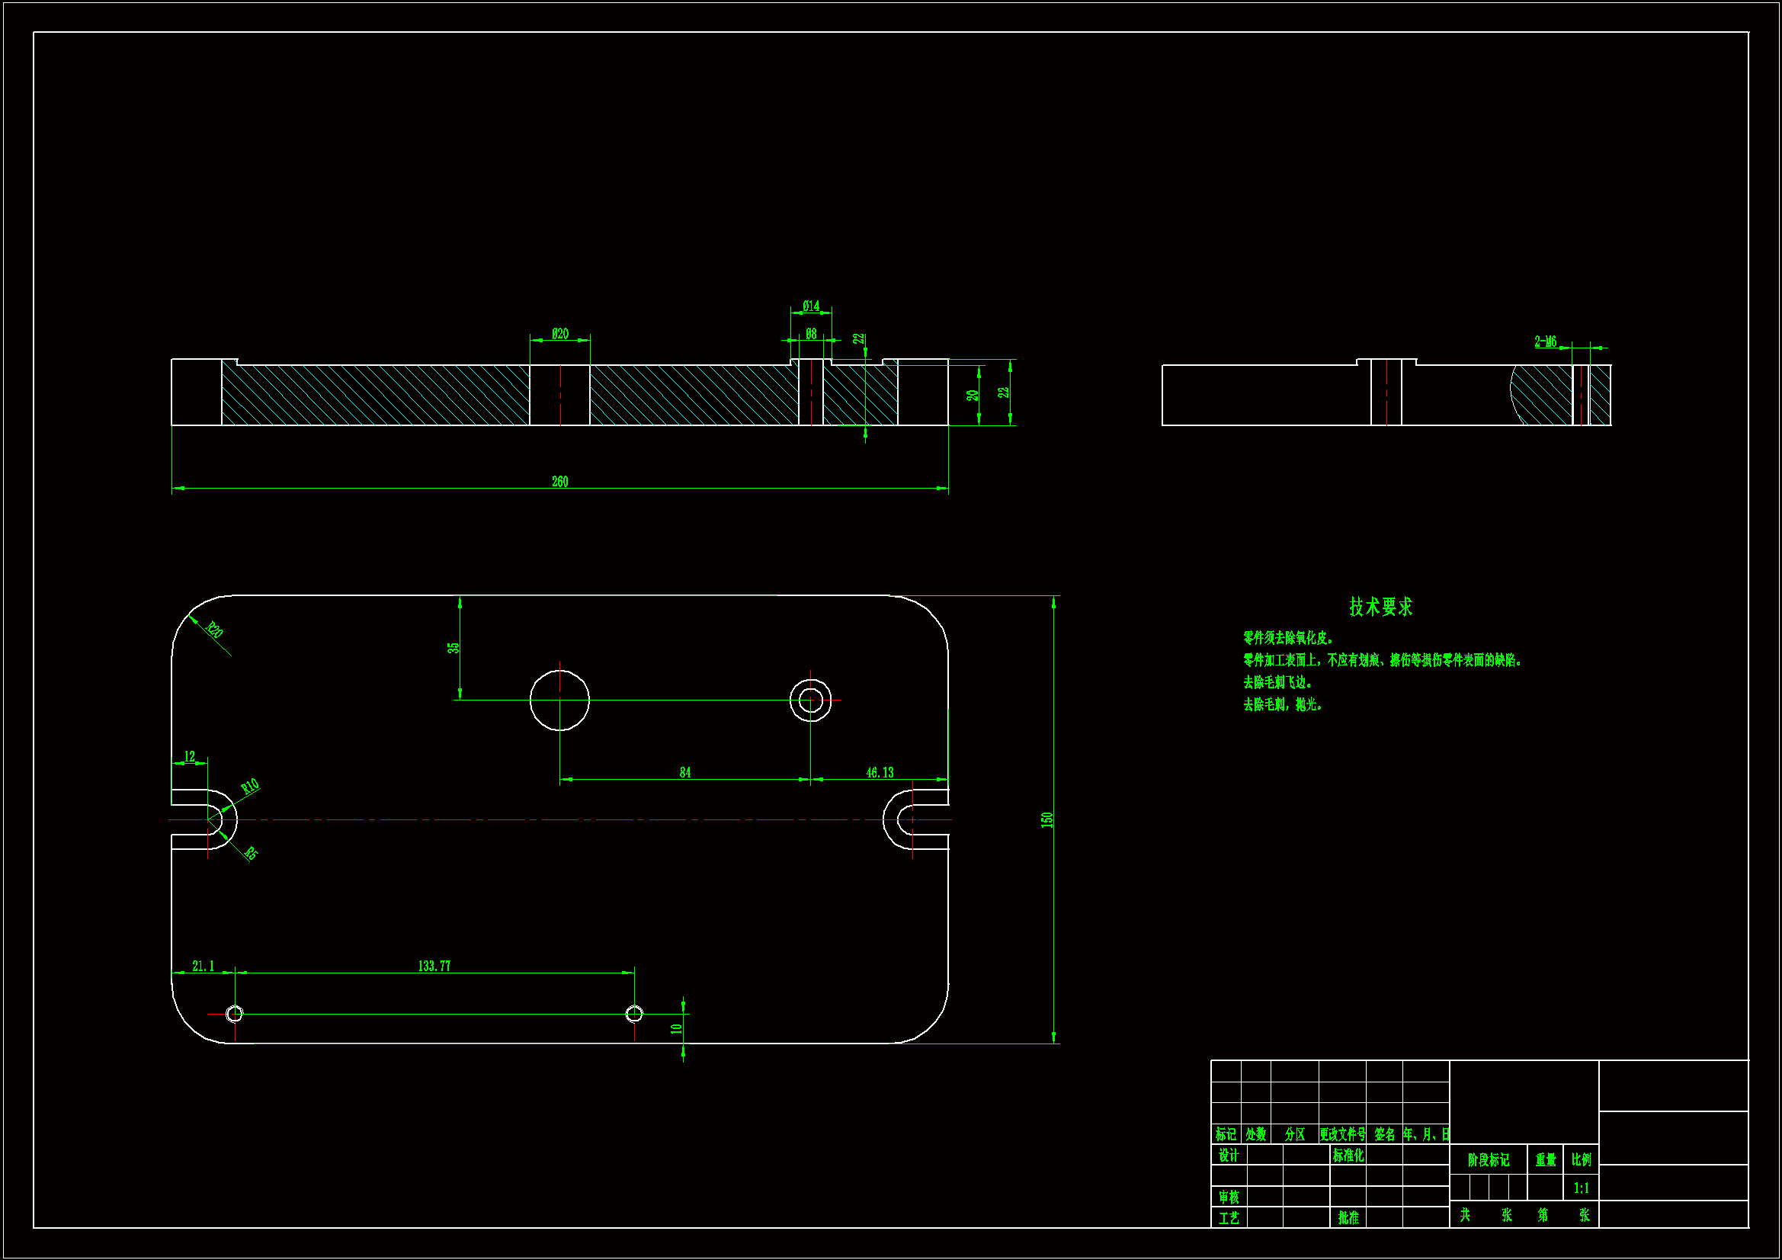Click the Ø20 diameter dimension label
1782x1260 pixels.
[x=559, y=334]
